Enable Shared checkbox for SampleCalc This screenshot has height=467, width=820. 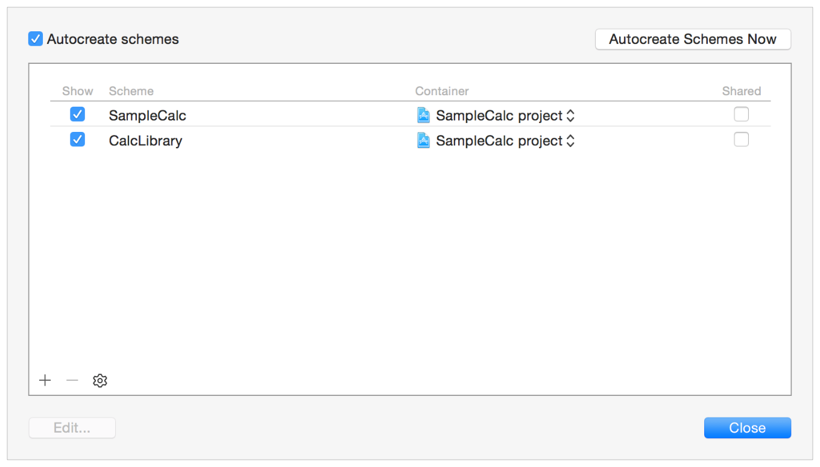(x=741, y=114)
